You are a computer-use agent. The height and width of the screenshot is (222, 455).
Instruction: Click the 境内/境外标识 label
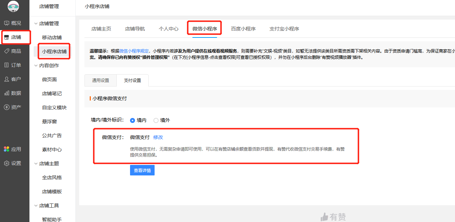pyautogui.click(x=107, y=120)
